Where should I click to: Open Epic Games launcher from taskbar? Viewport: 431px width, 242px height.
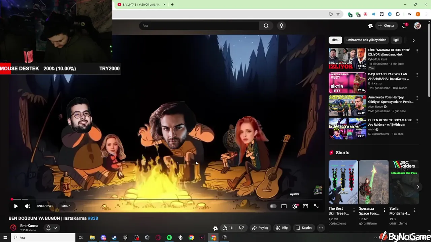coord(125,238)
